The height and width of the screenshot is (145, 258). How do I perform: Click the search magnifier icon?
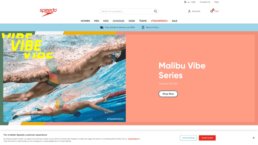[x=155, y=11]
